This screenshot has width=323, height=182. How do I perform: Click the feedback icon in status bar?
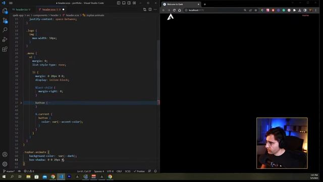click(149, 171)
